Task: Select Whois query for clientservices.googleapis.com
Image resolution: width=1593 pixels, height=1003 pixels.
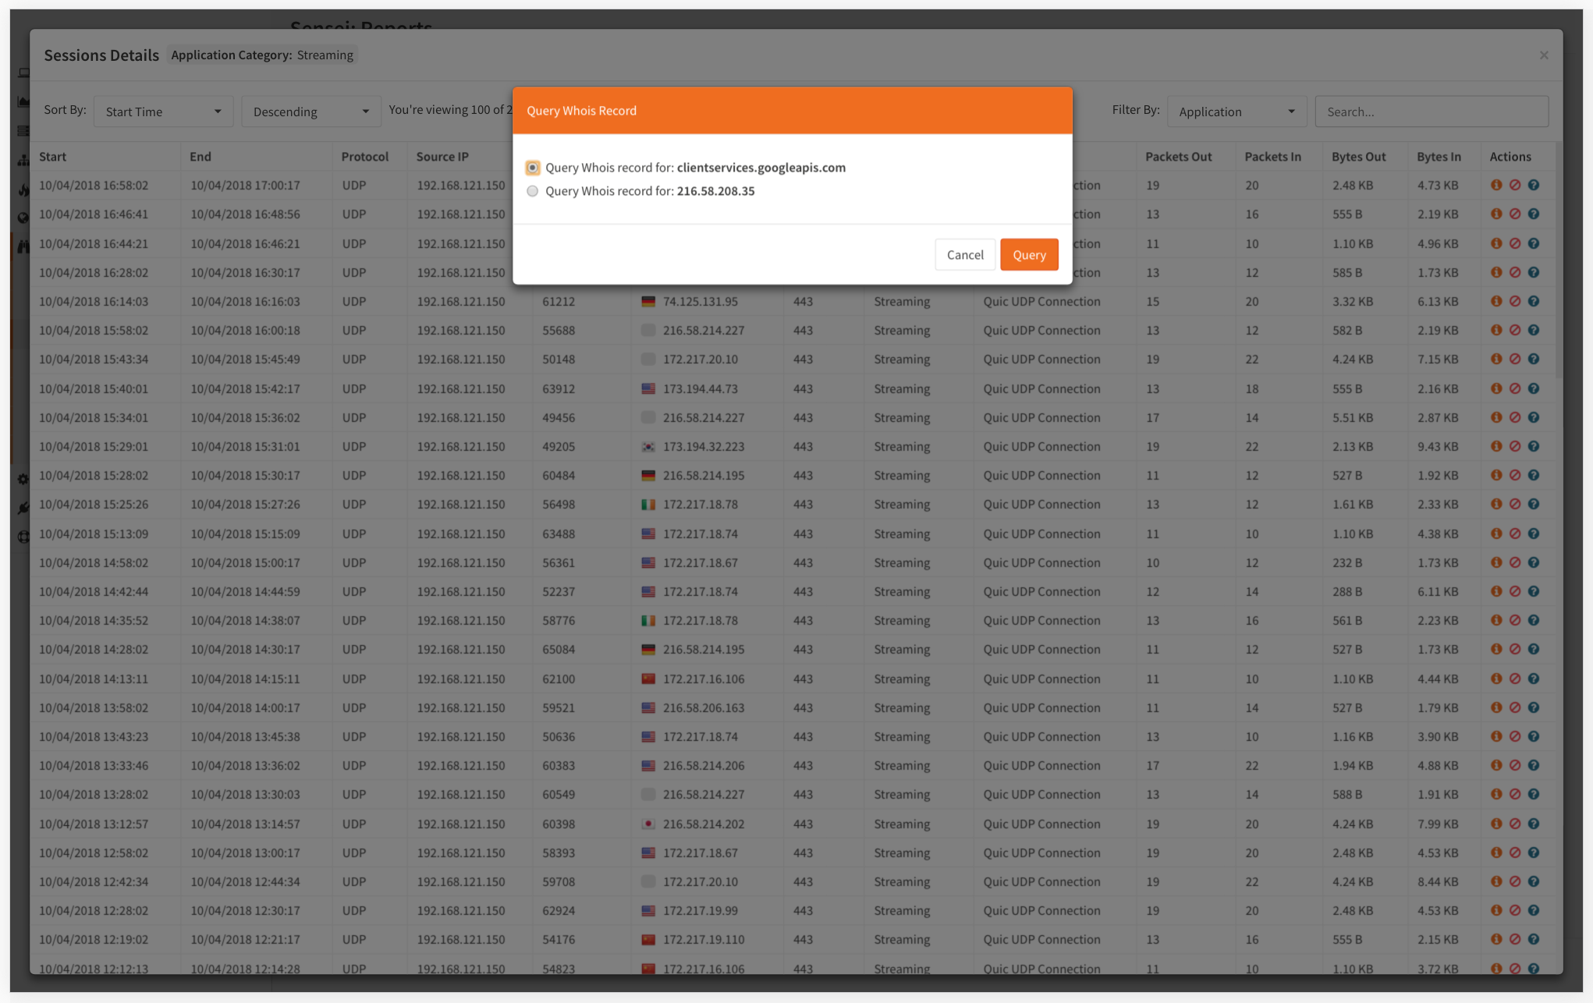Action: coord(532,168)
